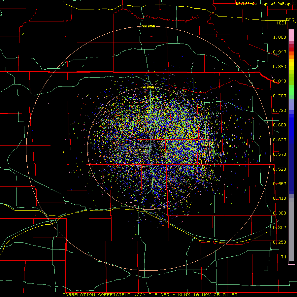Select the 0.307 scale value

(280, 227)
